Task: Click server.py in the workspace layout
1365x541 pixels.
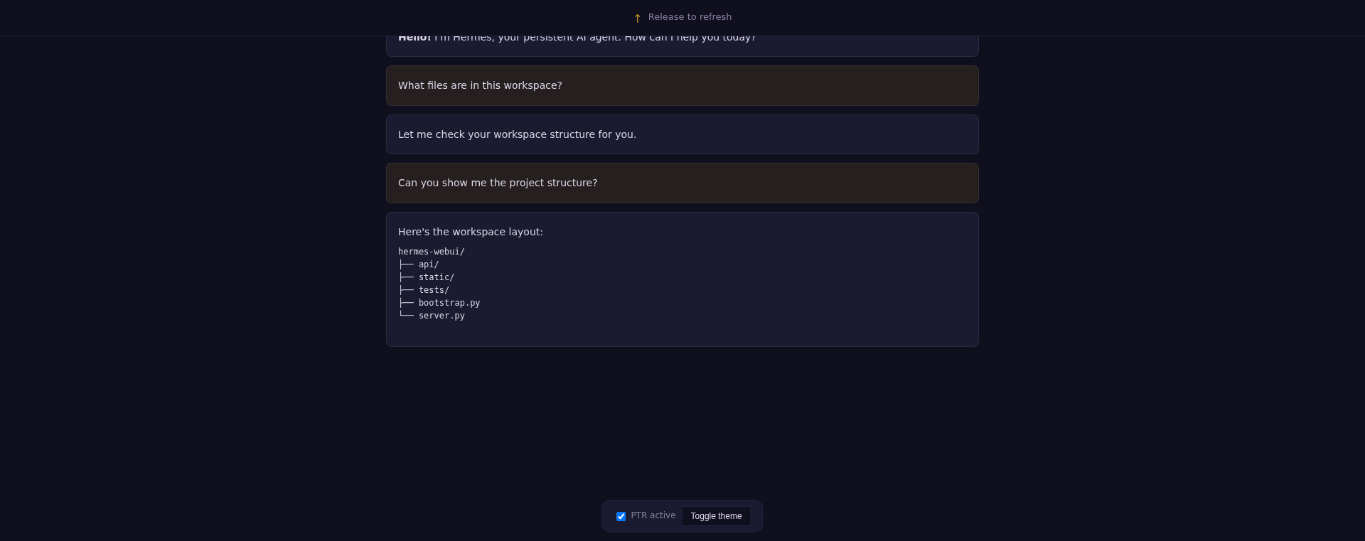Action: (441, 316)
